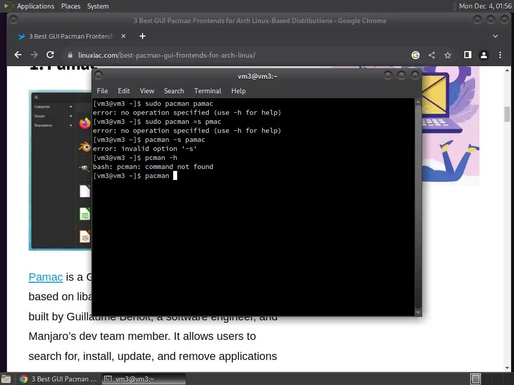Screen dimensions: 514x385
Task: Open the System menu on the top panel
Action: pos(98,6)
